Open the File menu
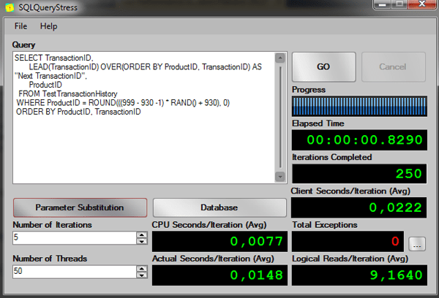439x298 pixels. tap(20, 26)
